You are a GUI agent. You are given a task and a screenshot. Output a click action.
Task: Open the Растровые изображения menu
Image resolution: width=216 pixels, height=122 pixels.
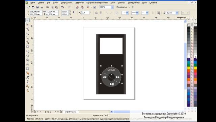coord(97,3)
